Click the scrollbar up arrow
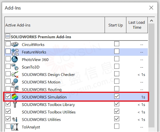The height and width of the screenshot is (132, 160). point(151,21)
